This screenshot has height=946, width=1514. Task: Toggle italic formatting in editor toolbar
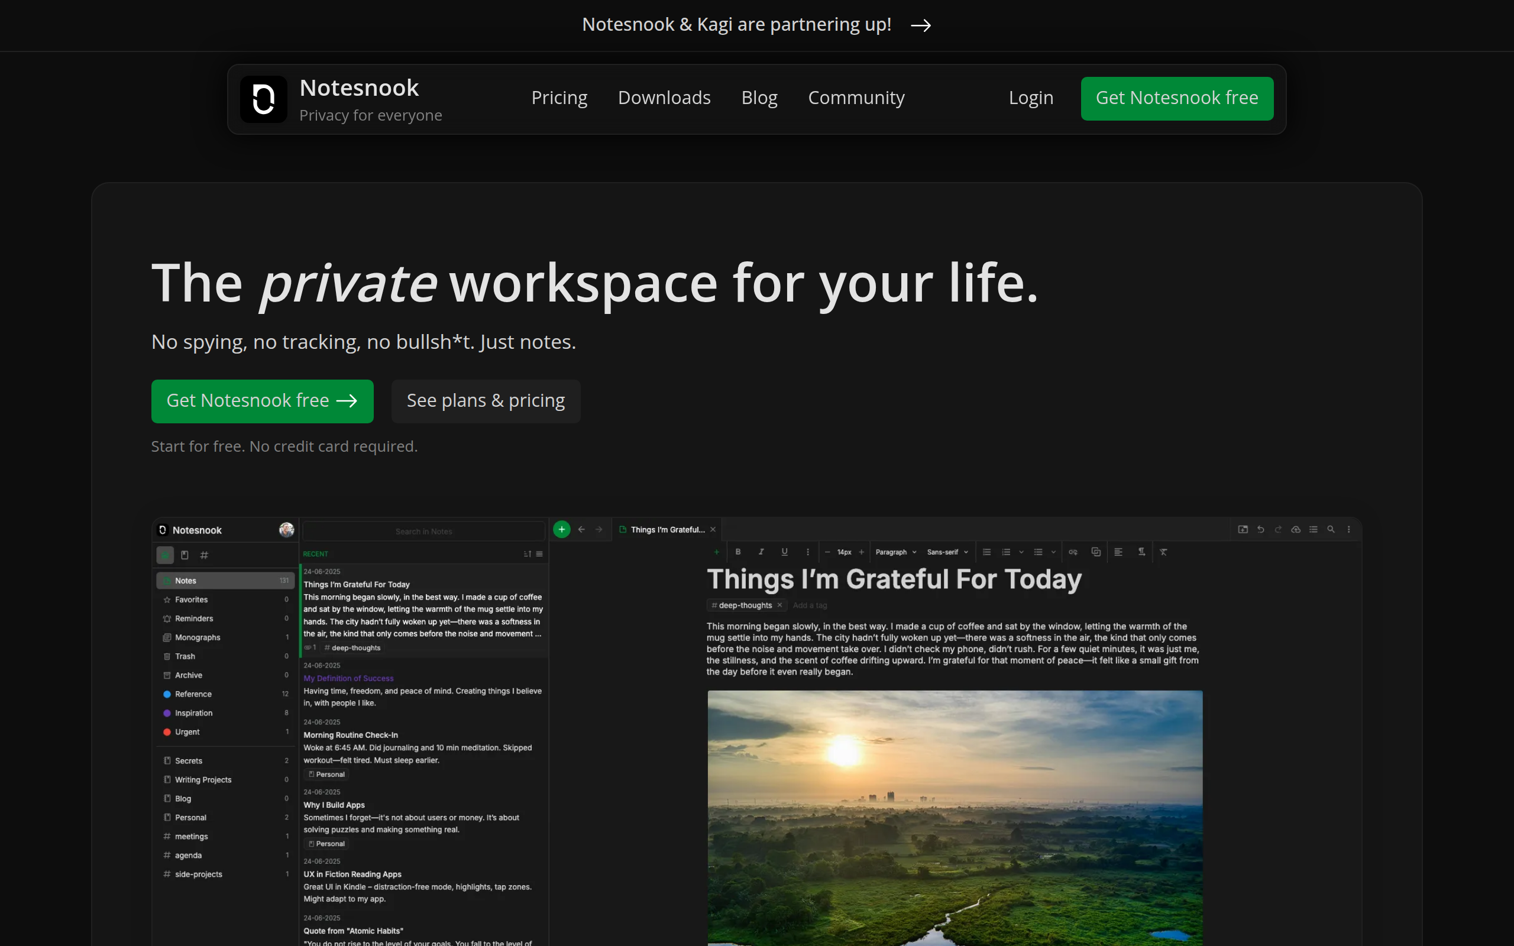(x=761, y=552)
